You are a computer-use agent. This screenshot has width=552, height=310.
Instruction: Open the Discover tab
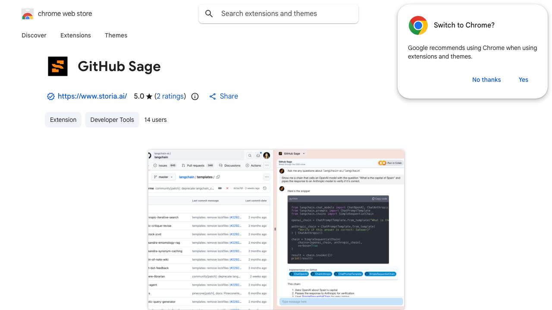click(x=34, y=35)
